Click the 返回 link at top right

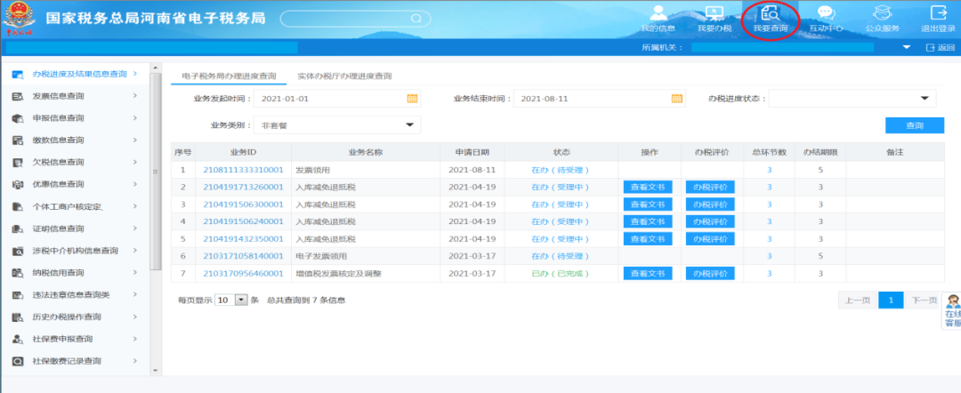click(940, 47)
